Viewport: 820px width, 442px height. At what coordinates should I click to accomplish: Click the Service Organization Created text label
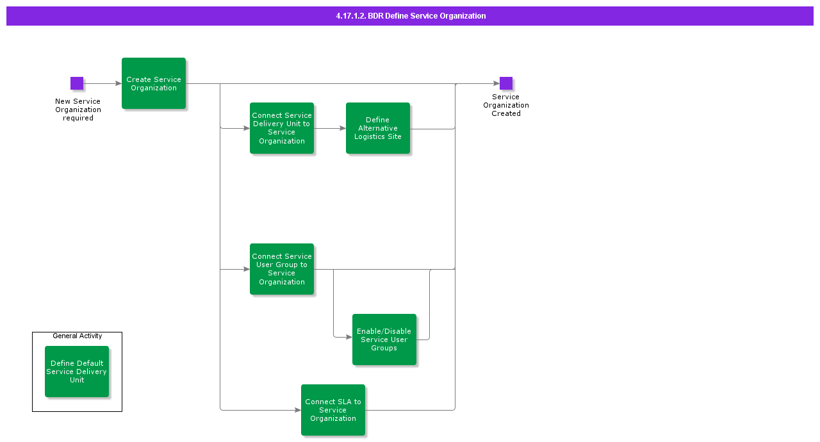506,105
